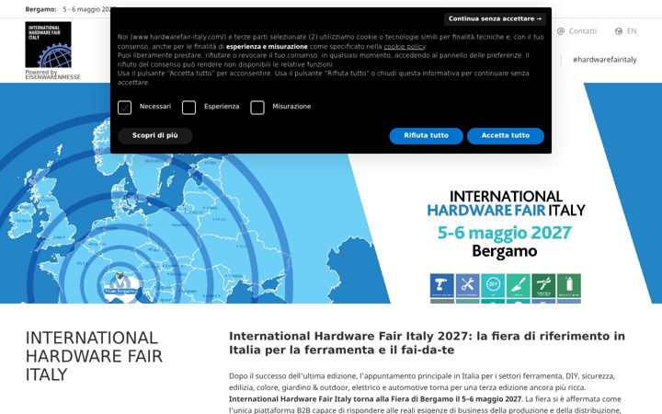662x414 pixels.
Task: Click the 'International Hardware Fair Italy 2027' article heading
Action: coord(427,343)
